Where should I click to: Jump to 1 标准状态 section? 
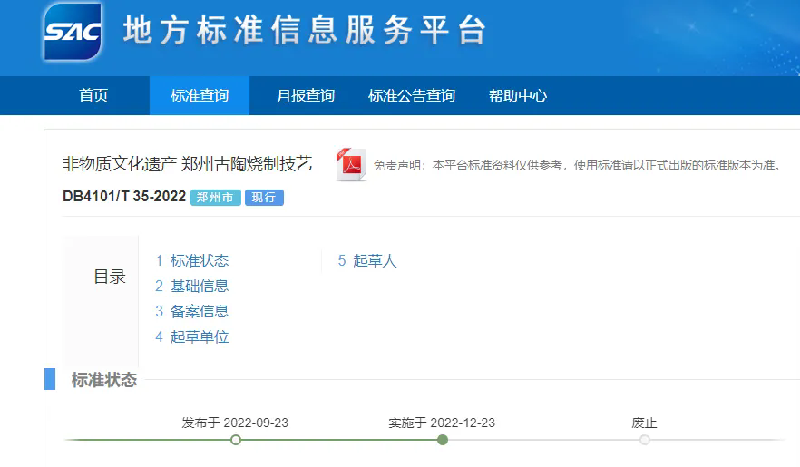191,261
